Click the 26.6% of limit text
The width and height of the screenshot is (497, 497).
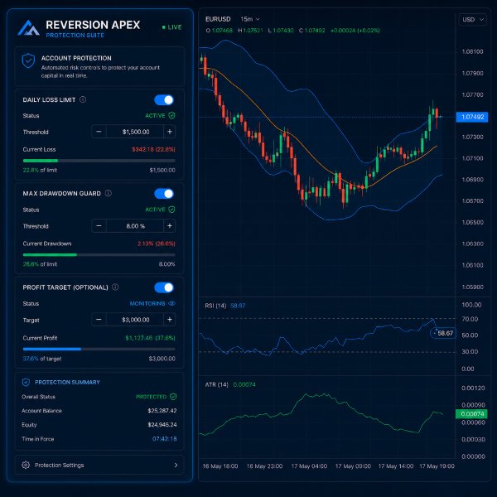coord(40,263)
